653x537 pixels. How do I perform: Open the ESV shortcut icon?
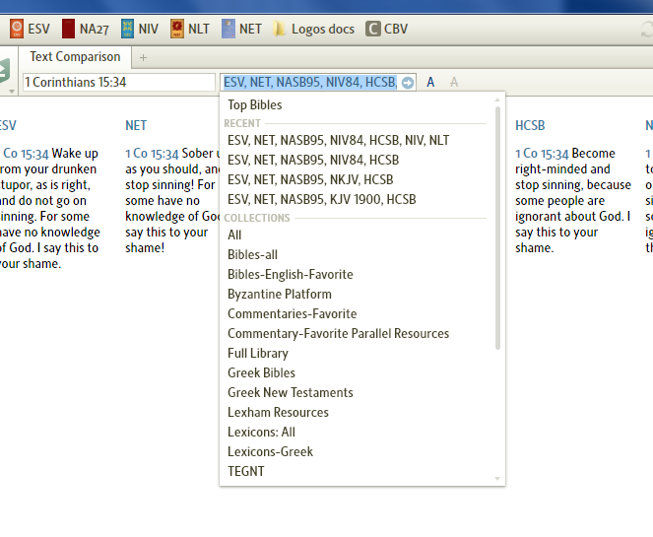click(x=16, y=29)
